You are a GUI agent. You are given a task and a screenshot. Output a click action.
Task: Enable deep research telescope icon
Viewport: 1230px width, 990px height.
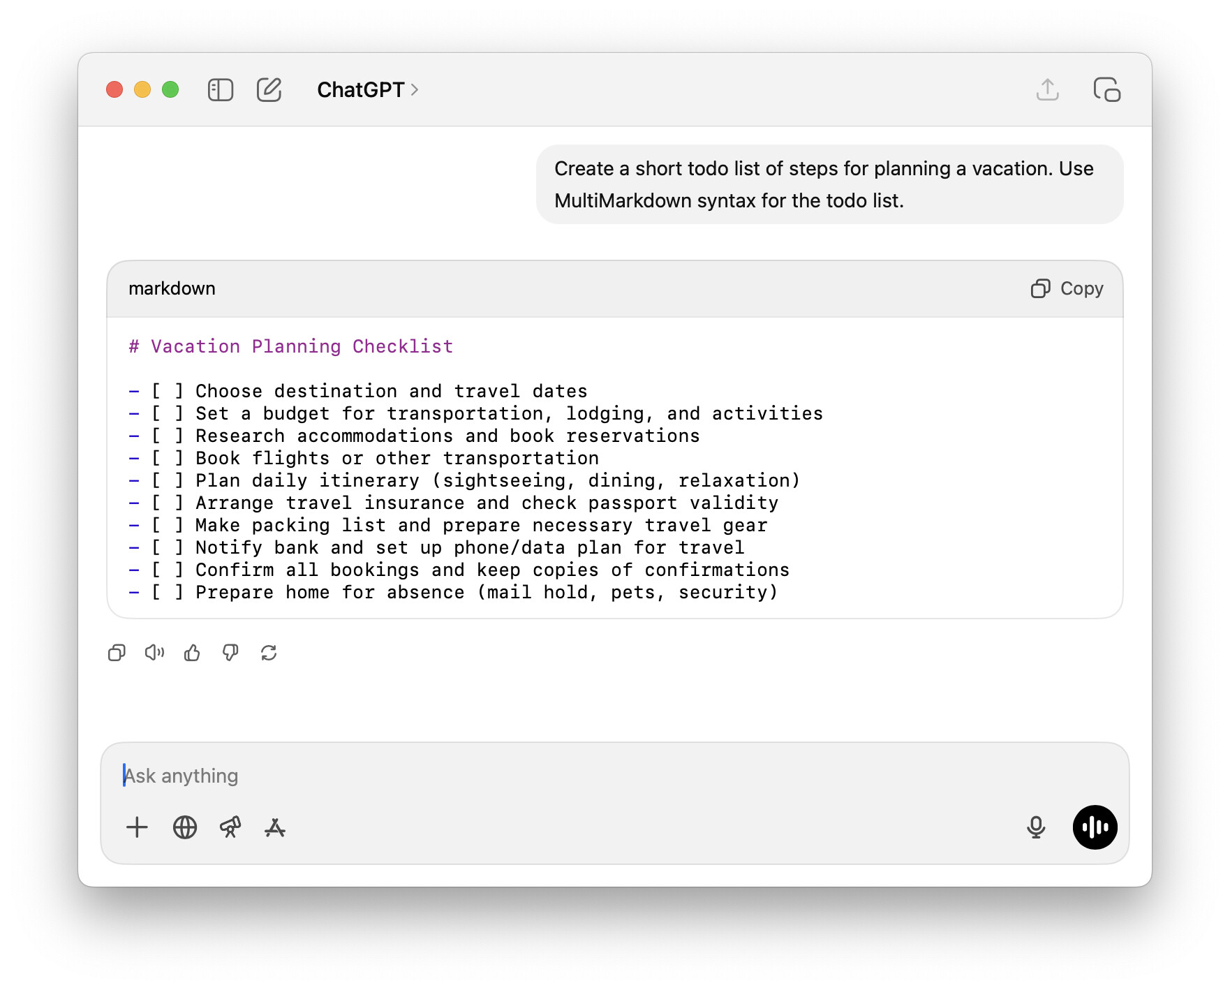click(230, 827)
